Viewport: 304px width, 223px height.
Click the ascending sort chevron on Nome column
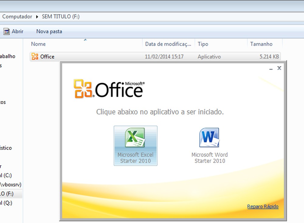click(x=85, y=39)
